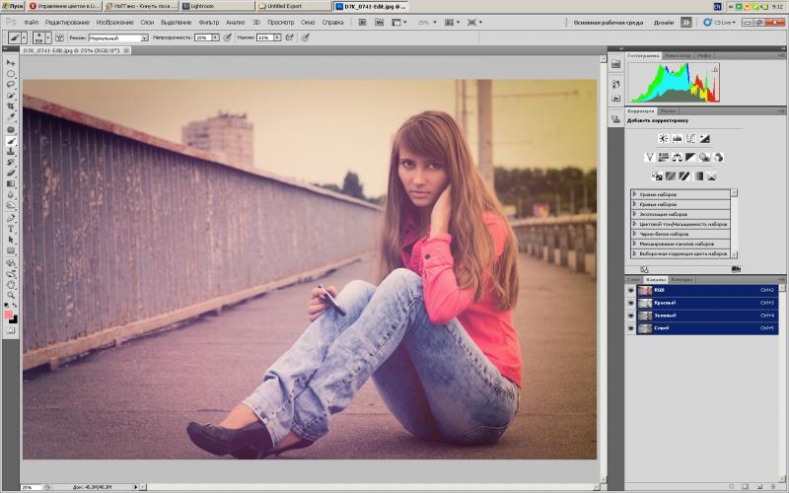Select the Gradient tool

pyautogui.click(x=11, y=184)
